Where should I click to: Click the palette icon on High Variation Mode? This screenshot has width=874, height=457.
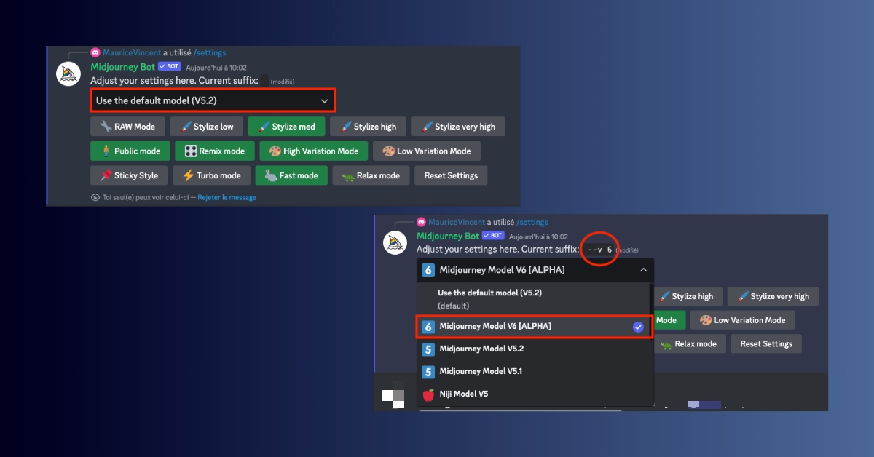pos(275,151)
